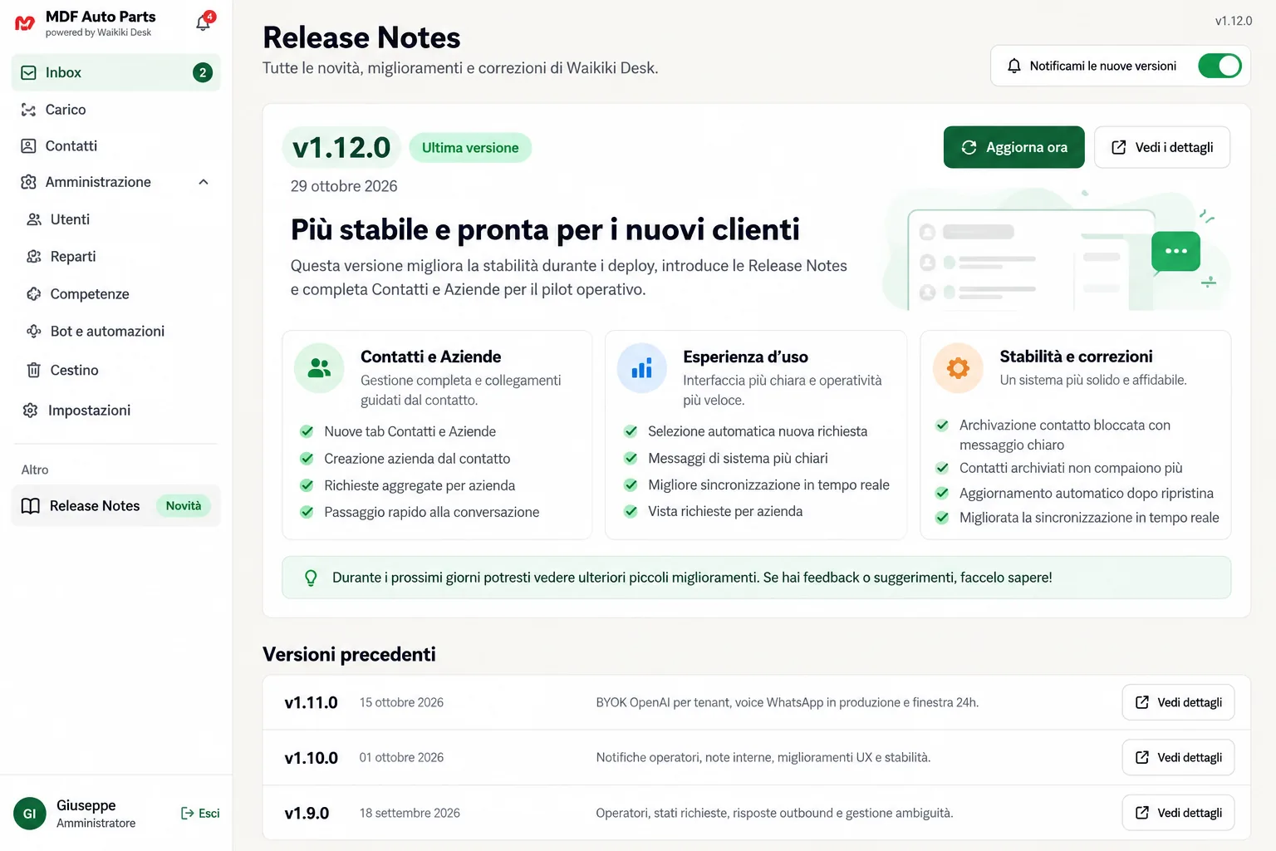
Task: Click the Contatti sidebar icon
Action: (28, 146)
